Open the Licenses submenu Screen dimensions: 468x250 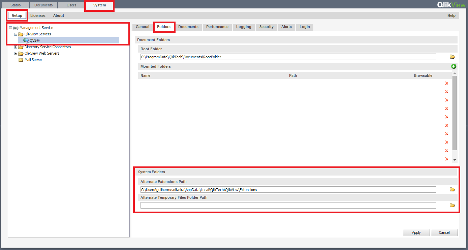[x=38, y=15]
